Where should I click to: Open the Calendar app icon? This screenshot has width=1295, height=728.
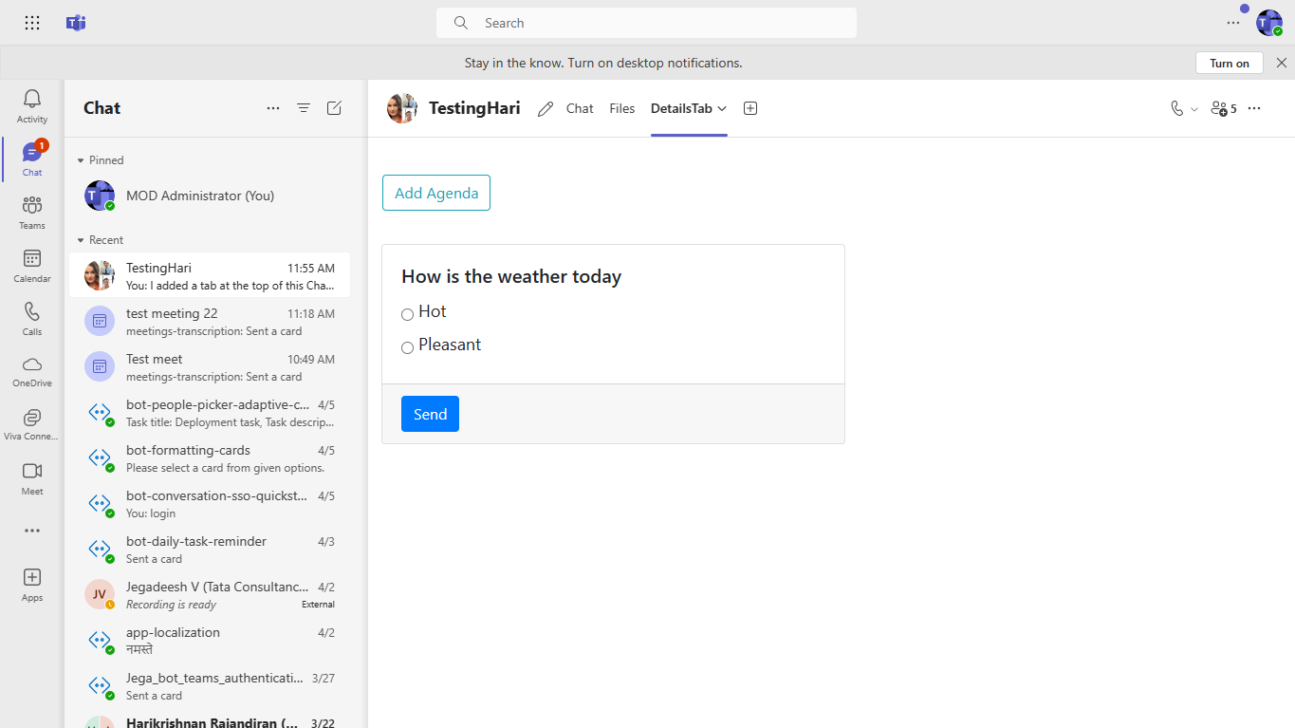click(x=32, y=266)
